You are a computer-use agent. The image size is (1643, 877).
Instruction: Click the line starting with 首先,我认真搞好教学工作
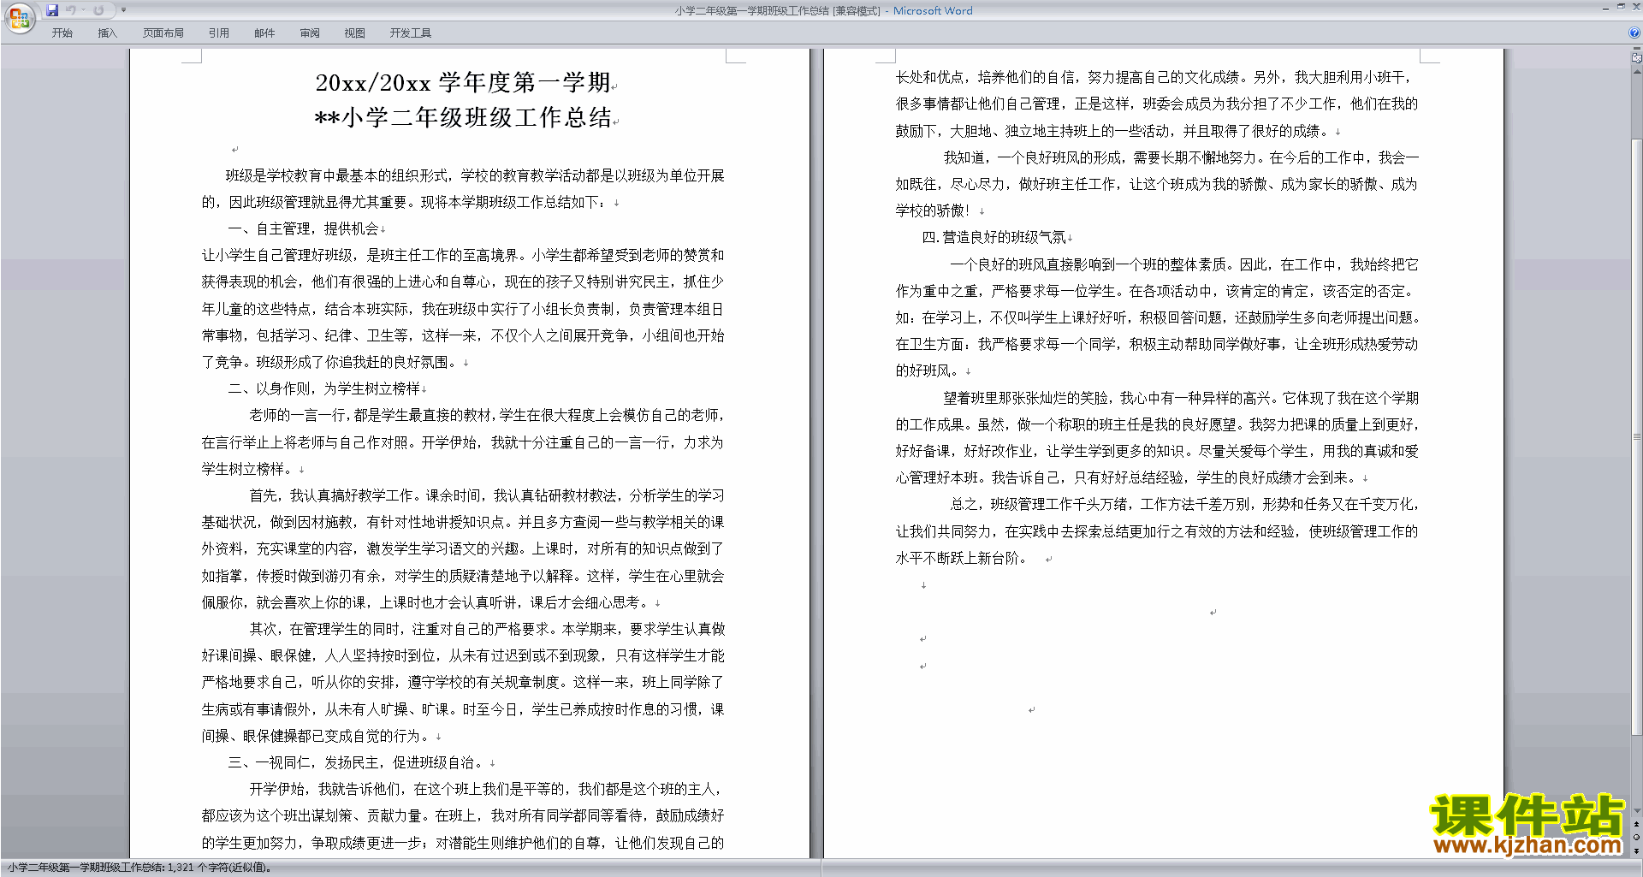pyautogui.click(x=487, y=496)
